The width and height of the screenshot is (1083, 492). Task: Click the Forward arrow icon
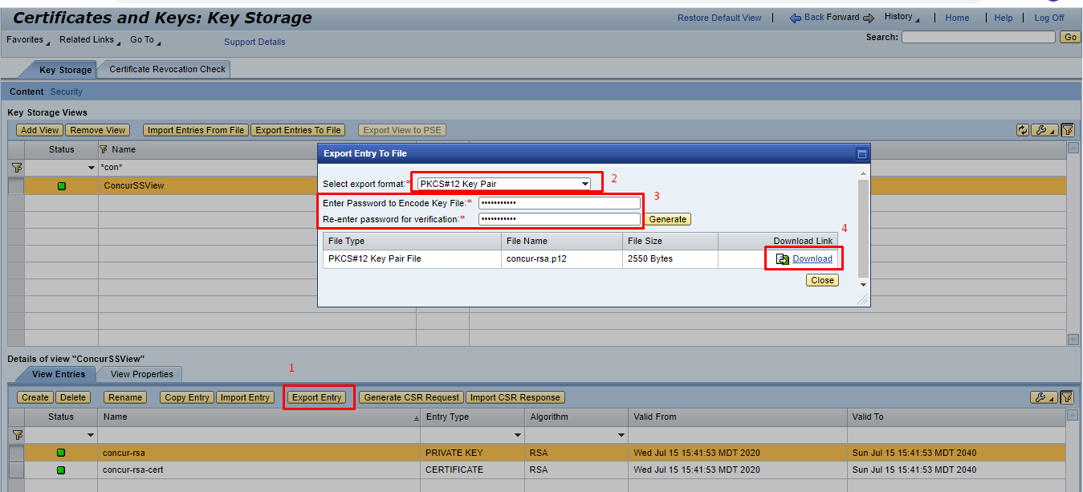pyautogui.click(x=868, y=18)
